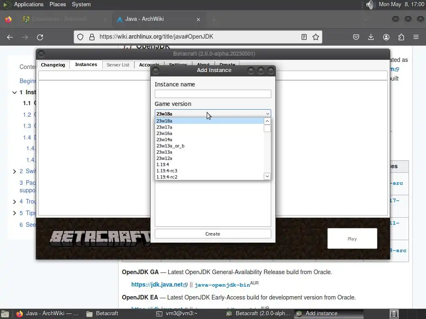The height and width of the screenshot is (319, 426).
Task: Expand section 5 in wiki contents
Action: [x=15, y=213]
